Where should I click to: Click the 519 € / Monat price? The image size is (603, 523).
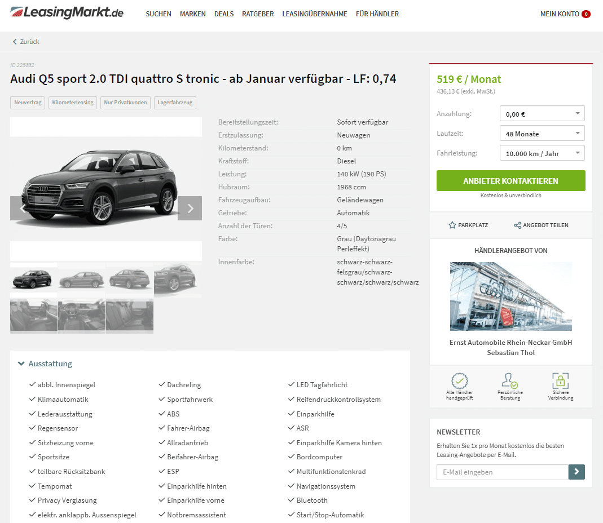tap(469, 79)
